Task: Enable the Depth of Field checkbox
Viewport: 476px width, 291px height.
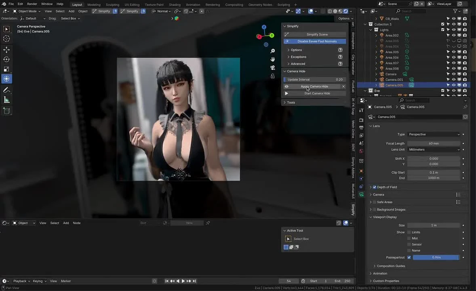Action: click(x=374, y=187)
